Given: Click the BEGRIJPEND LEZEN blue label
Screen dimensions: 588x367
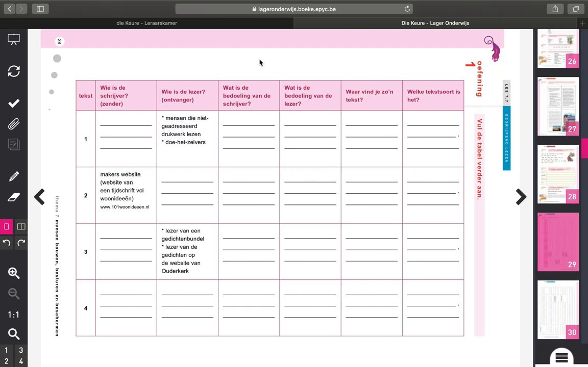Looking at the screenshot, I should tap(507, 138).
